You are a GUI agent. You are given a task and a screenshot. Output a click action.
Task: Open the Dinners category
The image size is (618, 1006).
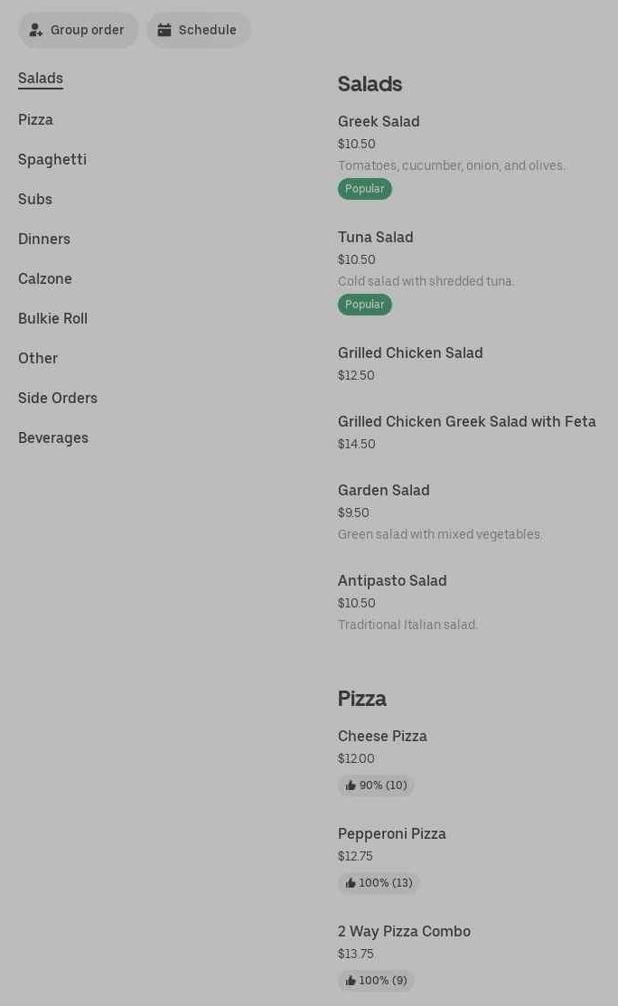44,240
